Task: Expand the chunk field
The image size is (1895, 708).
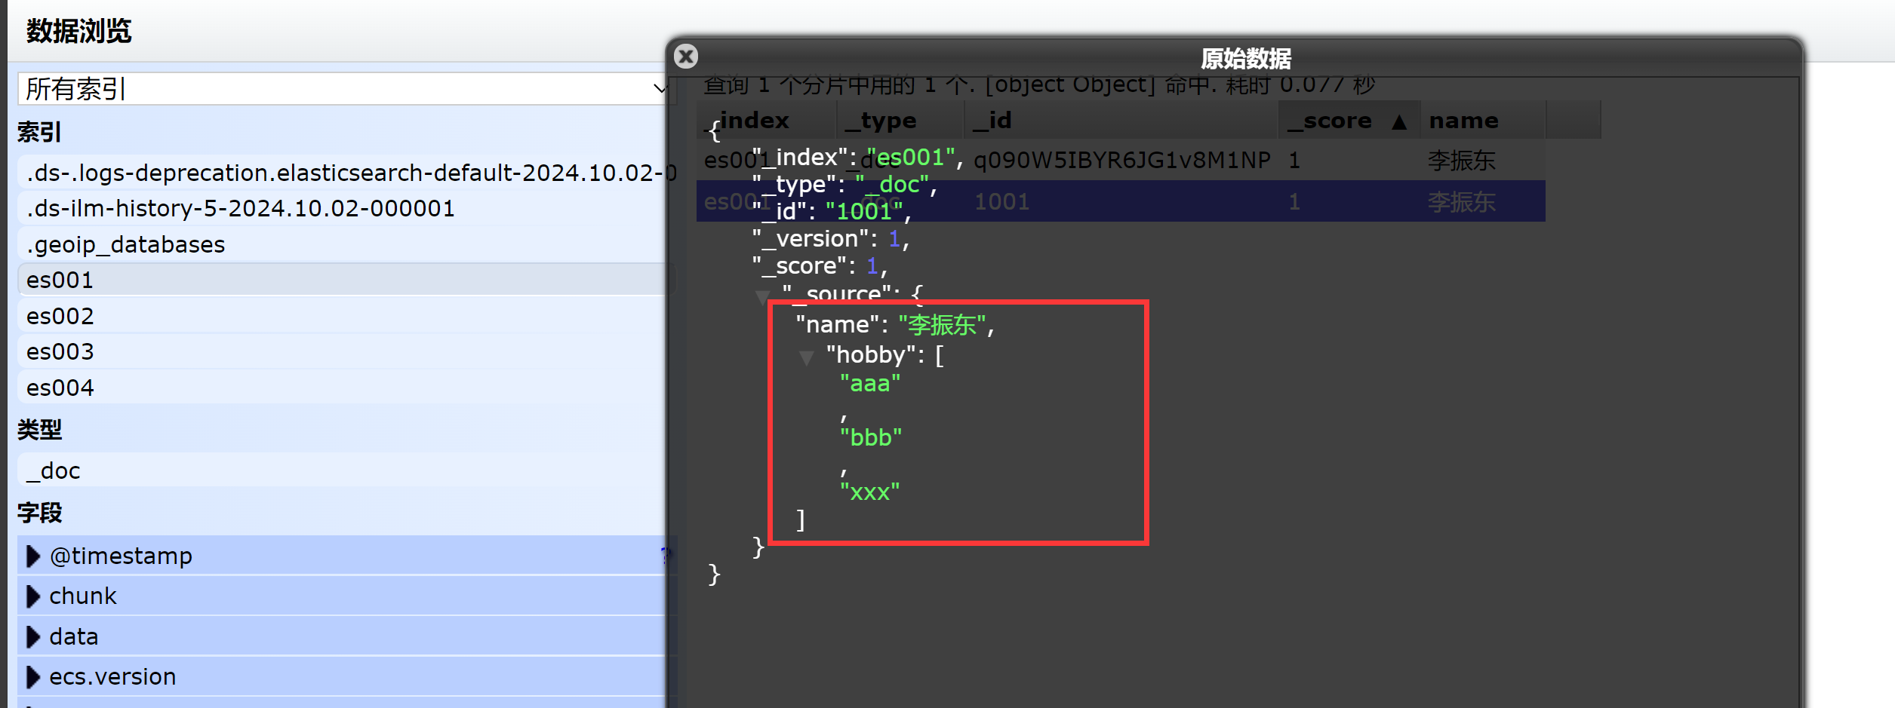Action: 32,596
